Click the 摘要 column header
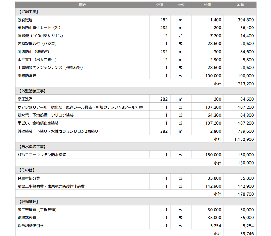 tap(82, 5)
